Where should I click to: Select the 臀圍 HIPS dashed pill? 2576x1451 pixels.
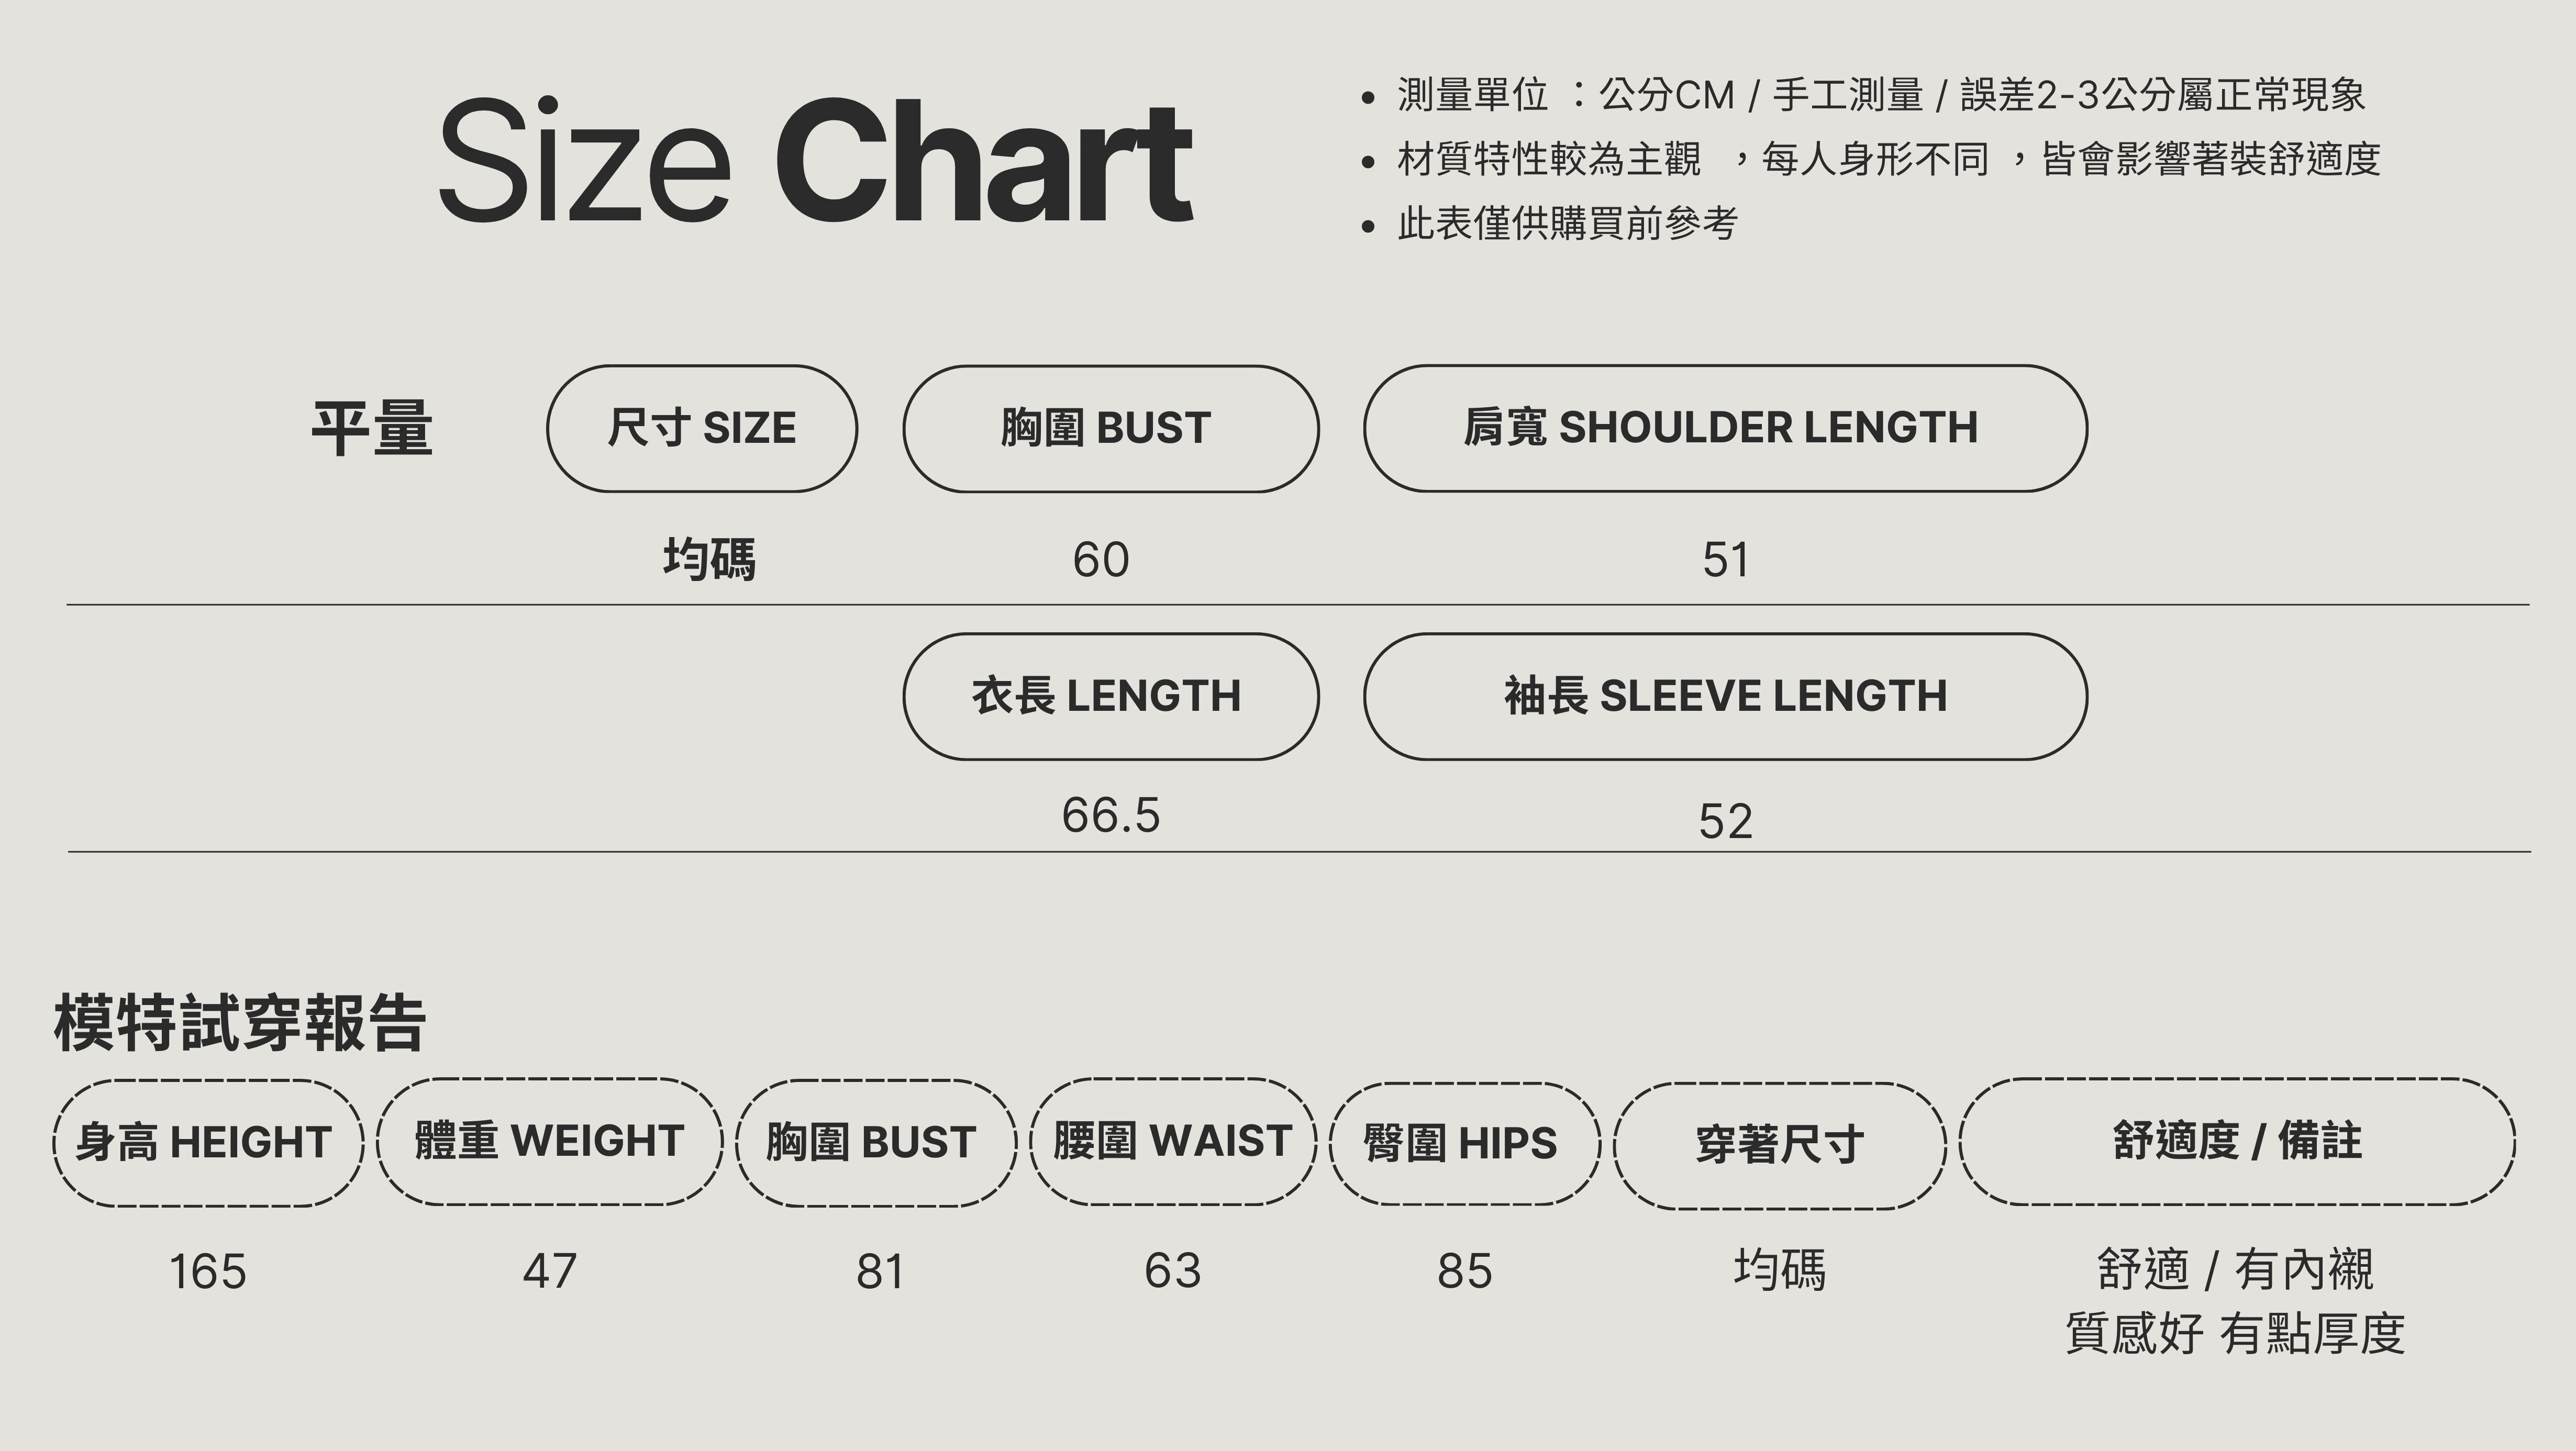point(1463,1143)
